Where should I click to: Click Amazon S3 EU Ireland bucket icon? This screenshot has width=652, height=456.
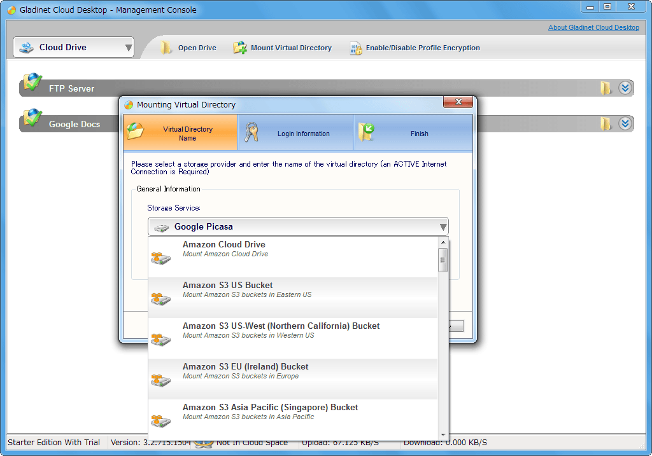[161, 380]
